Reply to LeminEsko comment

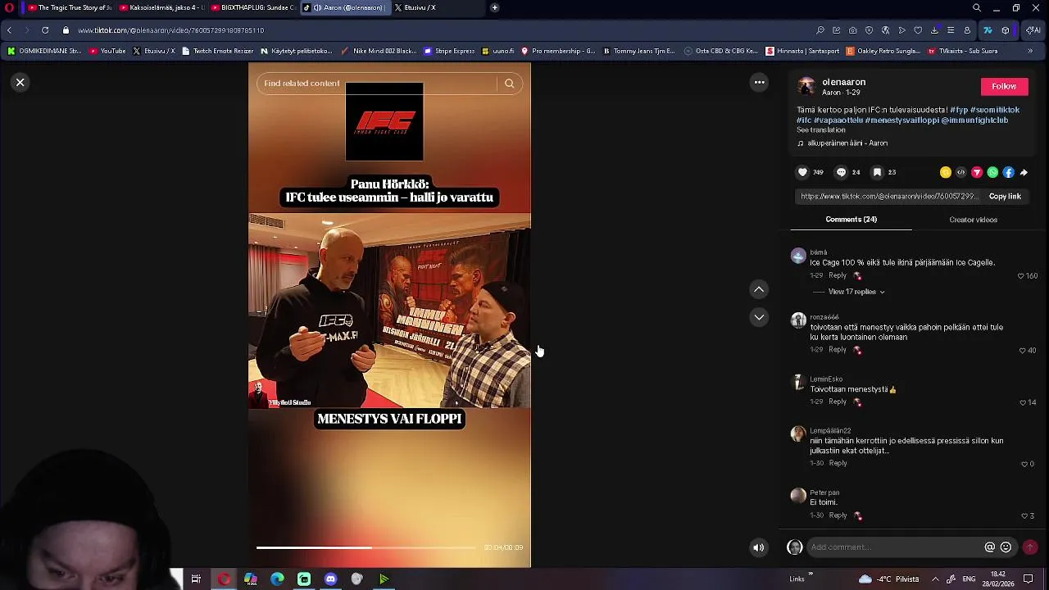pos(837,402)
